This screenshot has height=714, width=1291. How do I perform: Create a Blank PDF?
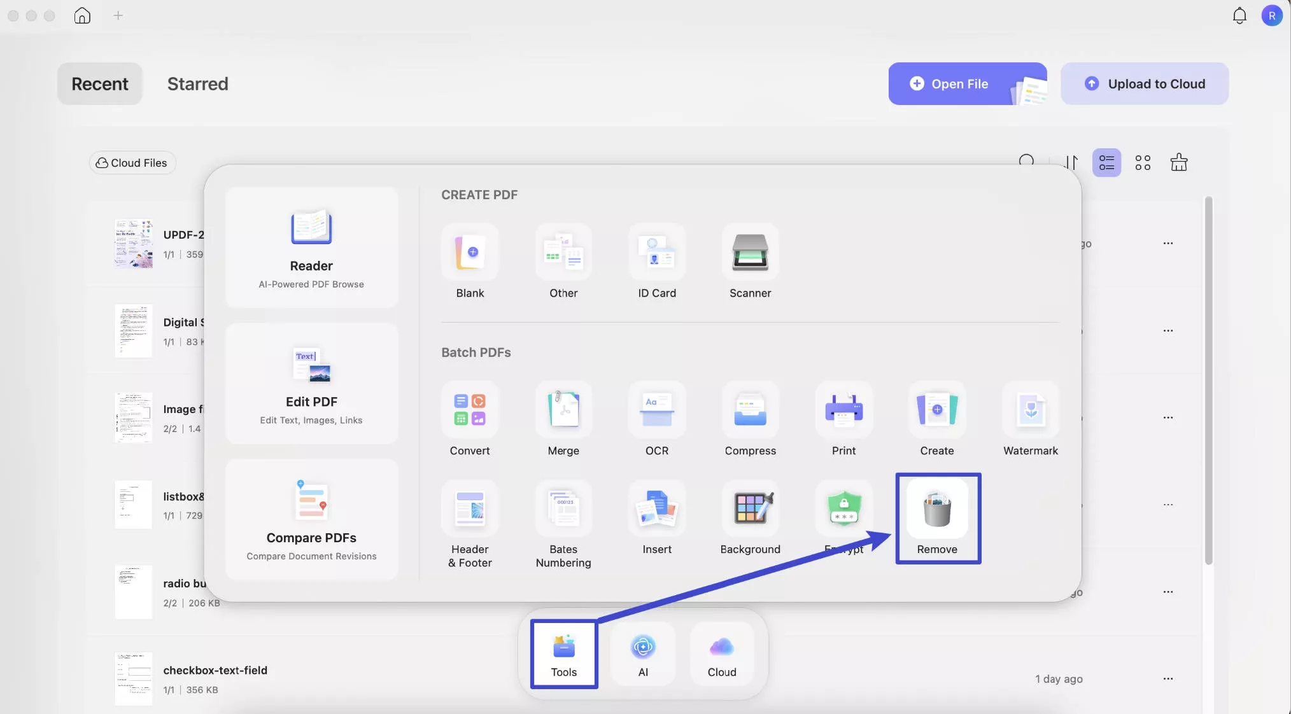[470, 253]
